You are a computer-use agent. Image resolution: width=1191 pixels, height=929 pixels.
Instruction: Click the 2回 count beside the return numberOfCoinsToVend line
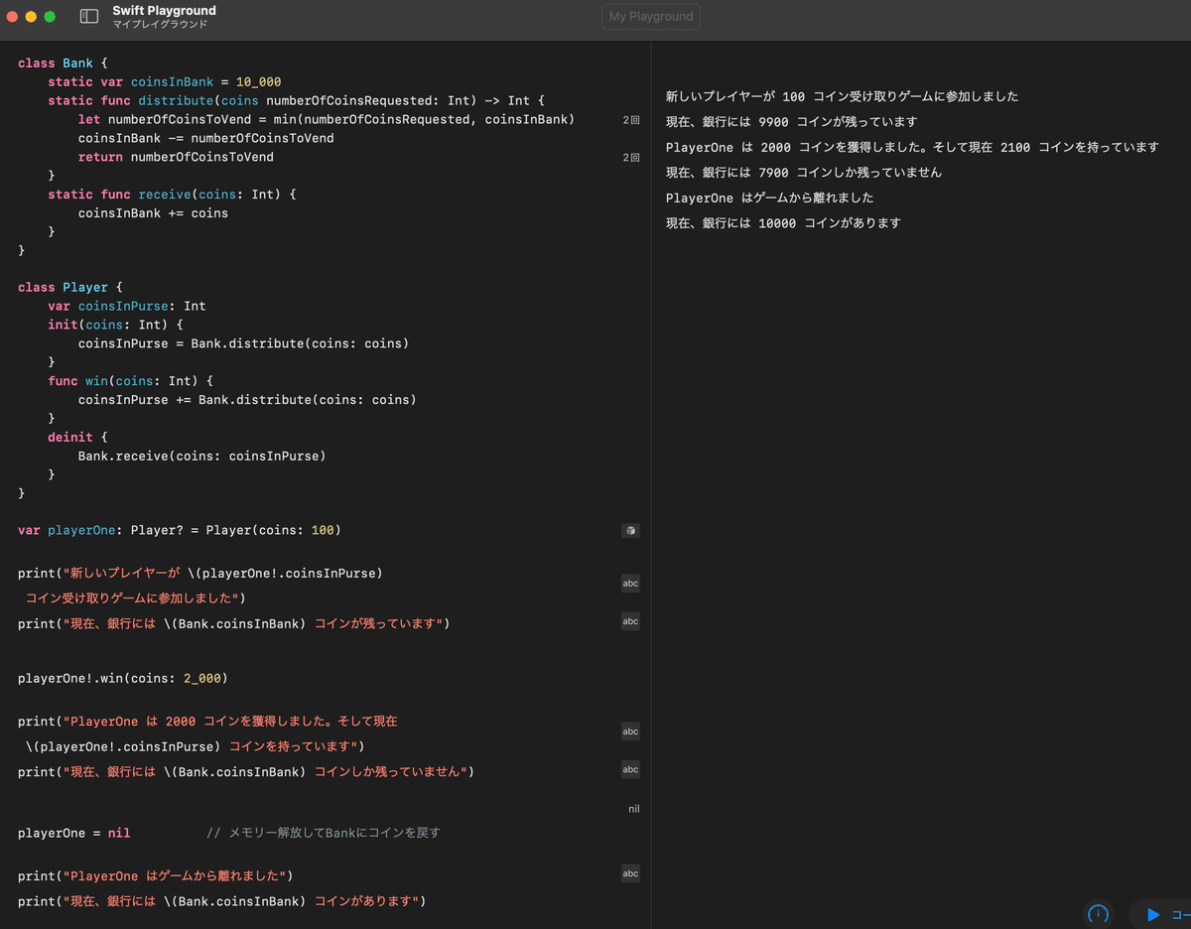[631, 158]
